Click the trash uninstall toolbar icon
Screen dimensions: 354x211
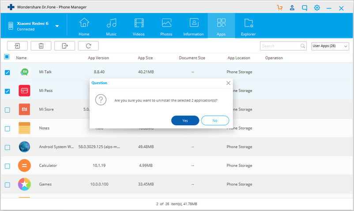point(41,46)
